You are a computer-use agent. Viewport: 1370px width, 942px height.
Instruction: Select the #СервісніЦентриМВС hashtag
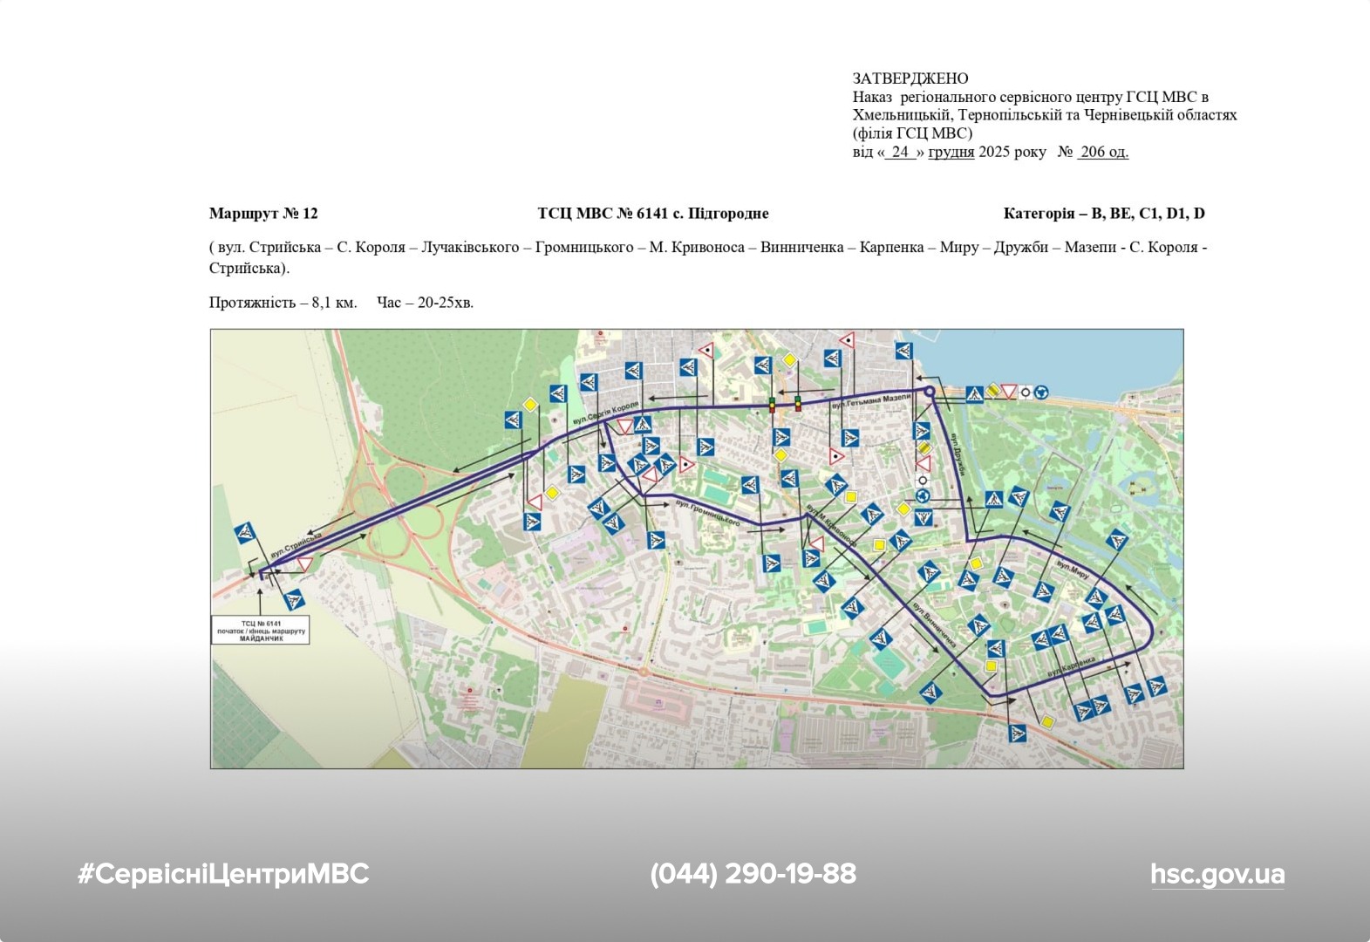[223, 874]
